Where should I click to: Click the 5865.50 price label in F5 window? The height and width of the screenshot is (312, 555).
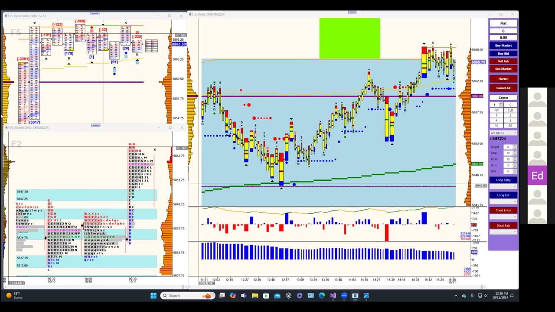pyautogui.click(x=179, y=44)
